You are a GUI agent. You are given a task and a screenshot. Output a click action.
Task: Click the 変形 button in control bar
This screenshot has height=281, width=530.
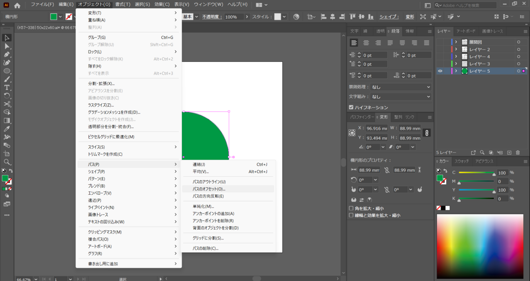coord(410,17)
